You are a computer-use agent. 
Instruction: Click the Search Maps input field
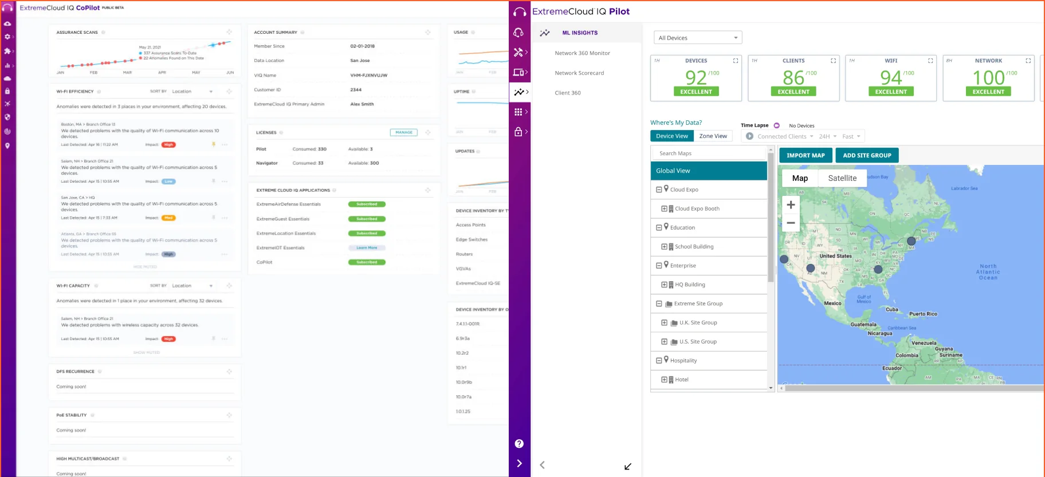pyautogui.click(x=709, y=153)
